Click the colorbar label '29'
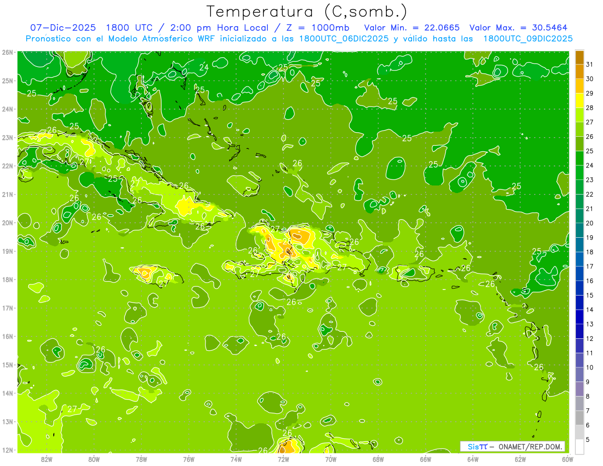The width and height of the screenshot is (603, 466). (x=589, y=94)
